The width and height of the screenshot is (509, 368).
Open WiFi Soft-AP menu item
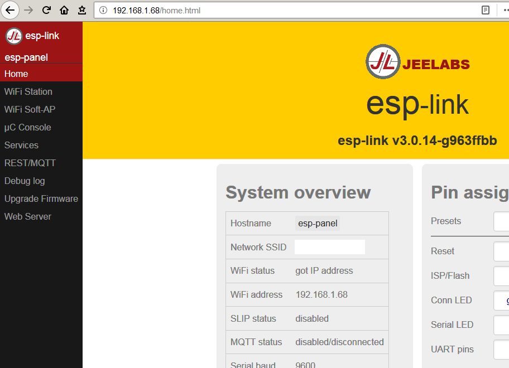pyautogui.click(x=41, y=109)
